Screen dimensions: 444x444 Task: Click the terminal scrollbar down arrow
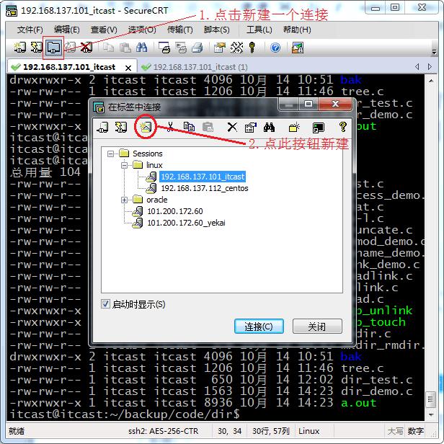(431, 415)
